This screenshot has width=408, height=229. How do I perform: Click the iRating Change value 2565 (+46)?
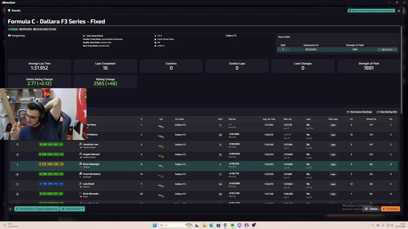click(x=105, y=84)
